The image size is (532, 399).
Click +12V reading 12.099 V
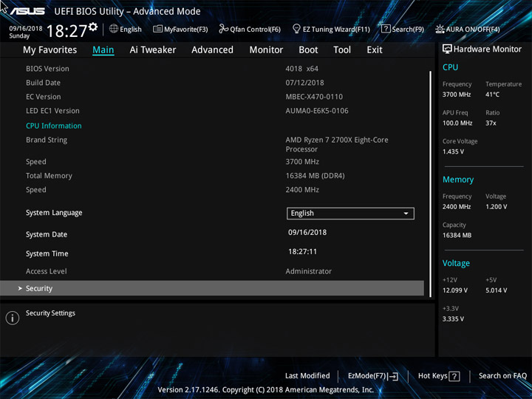click(455, 290)
